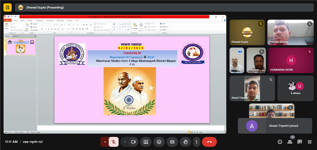This screenshot has width=317, height=150.
Task: Send a reaction with the emoji icon
Action: click(x=159, y=142)
